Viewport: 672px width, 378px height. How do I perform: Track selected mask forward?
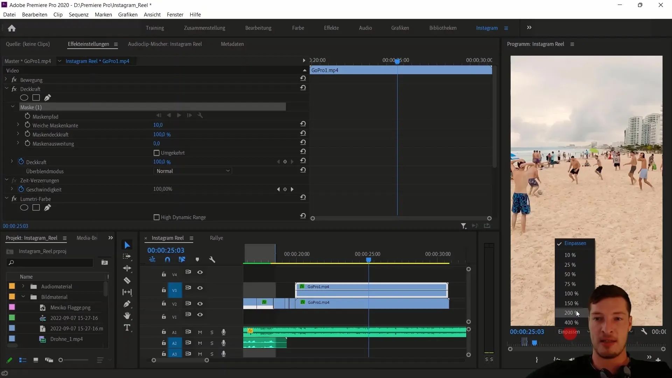click(x=179, y=115)
